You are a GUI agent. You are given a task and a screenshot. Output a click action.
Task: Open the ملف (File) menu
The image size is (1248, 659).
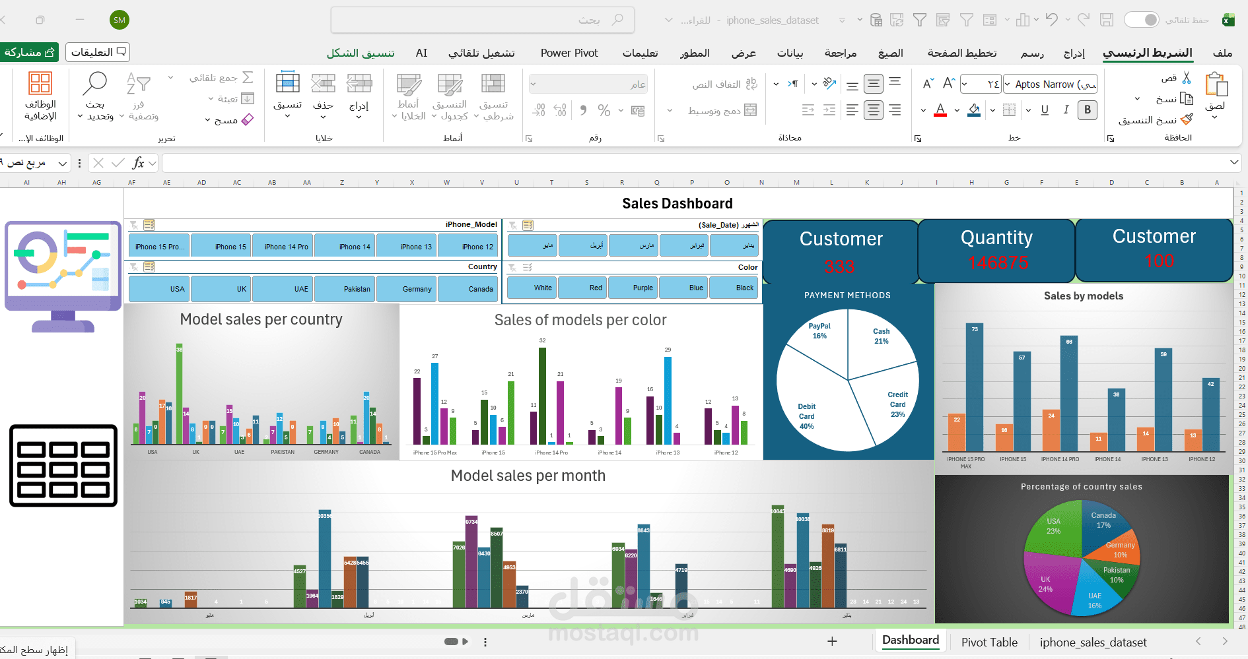(x=1223, y=53)
